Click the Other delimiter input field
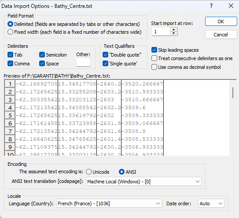Image resolution: width=239 pixels, height=218 pixels. (83, 62)
